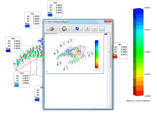Click the -0.0045 label on color scale

click(147, 74)
